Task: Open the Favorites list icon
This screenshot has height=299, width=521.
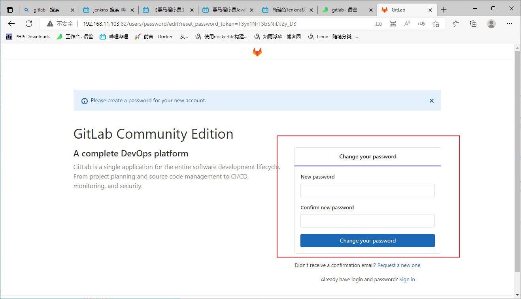Action: [456, 24]
